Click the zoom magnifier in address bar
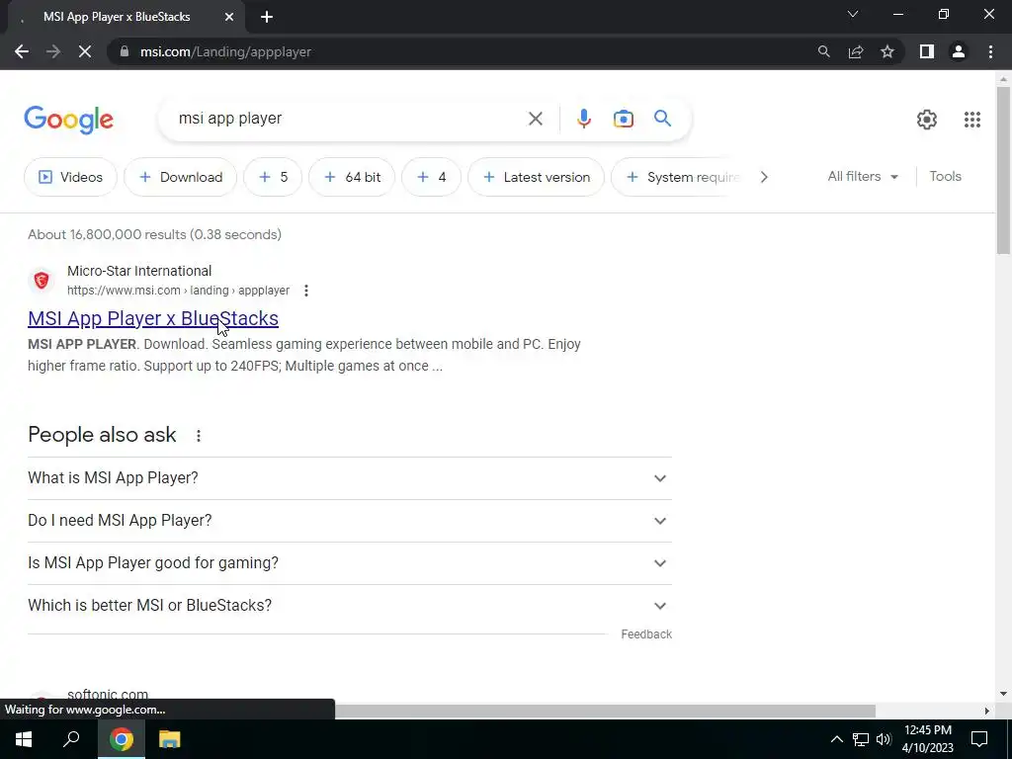The width and height of the screenshot is (1012, 759). tap(823, 51)
